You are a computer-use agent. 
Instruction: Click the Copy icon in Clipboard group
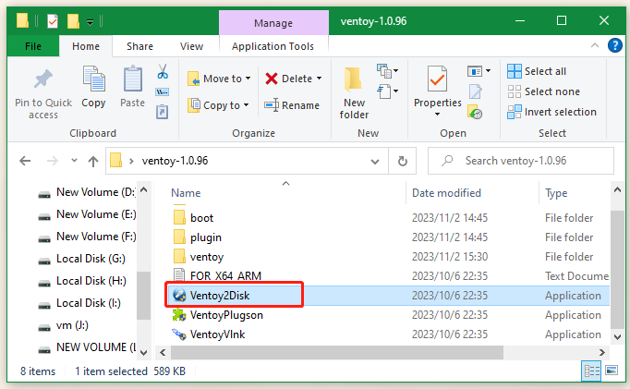[93, 79]
